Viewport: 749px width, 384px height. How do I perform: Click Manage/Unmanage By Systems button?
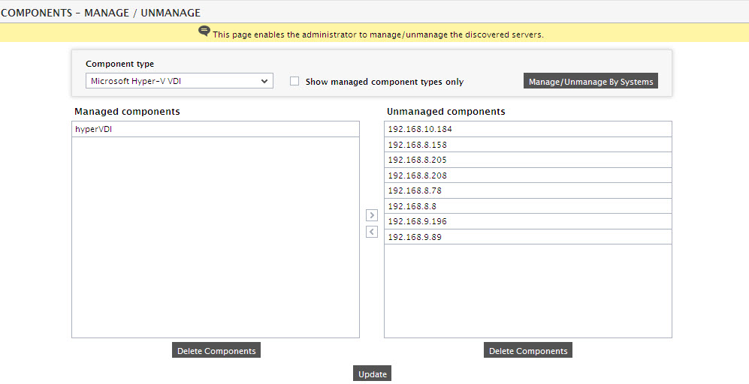coord(591,81)
